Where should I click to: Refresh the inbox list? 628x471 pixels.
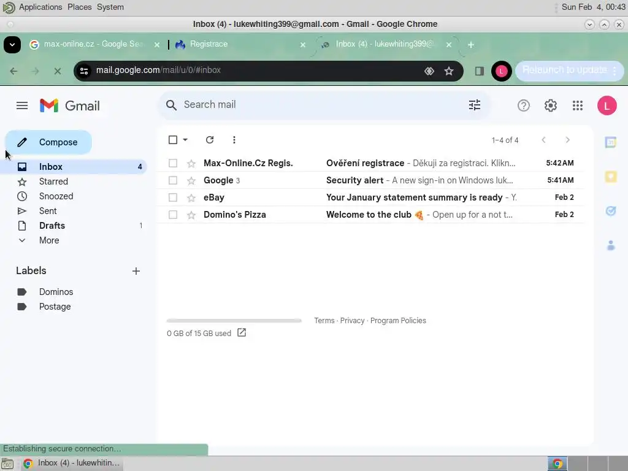pyautogui.click(x=210, y=140)
